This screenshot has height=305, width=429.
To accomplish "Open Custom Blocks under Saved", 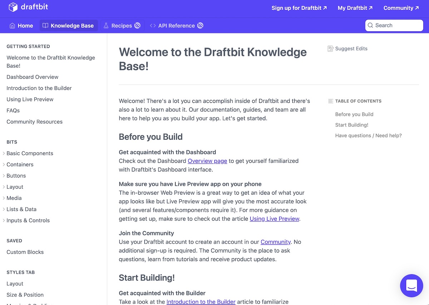I will pyautogui.click(x=25, y=252).
